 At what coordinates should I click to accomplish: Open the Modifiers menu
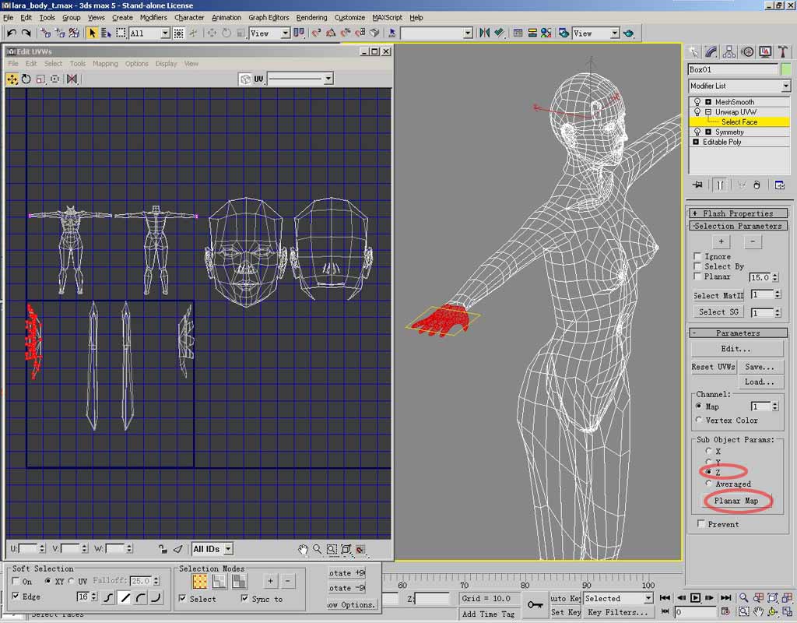pos(153,17)
